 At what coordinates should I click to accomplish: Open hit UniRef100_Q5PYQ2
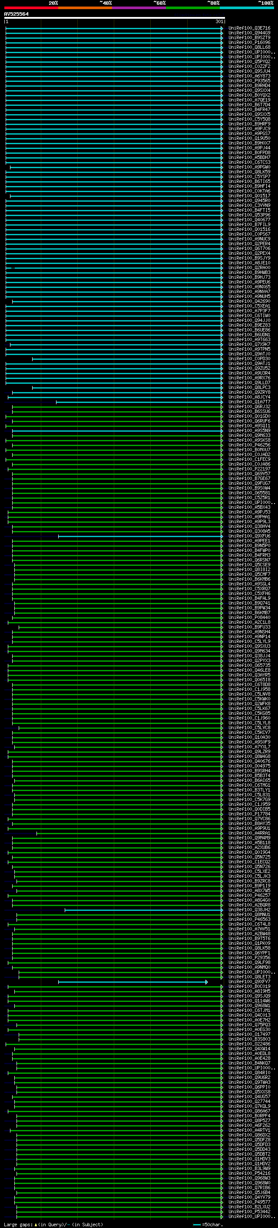(249, 61)
